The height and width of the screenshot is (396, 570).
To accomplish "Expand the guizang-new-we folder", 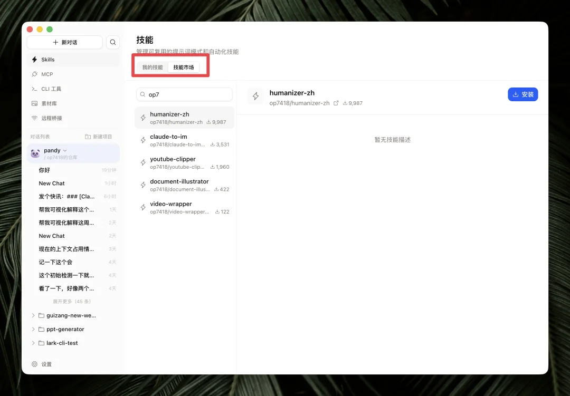I will click(x=33, y=315).
